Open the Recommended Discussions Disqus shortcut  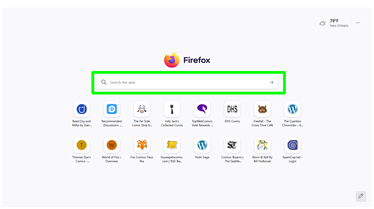point(112,109)
